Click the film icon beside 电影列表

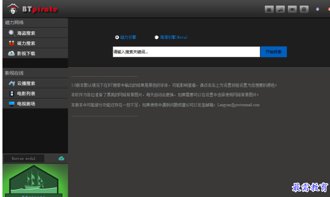(x=12, y=93)
